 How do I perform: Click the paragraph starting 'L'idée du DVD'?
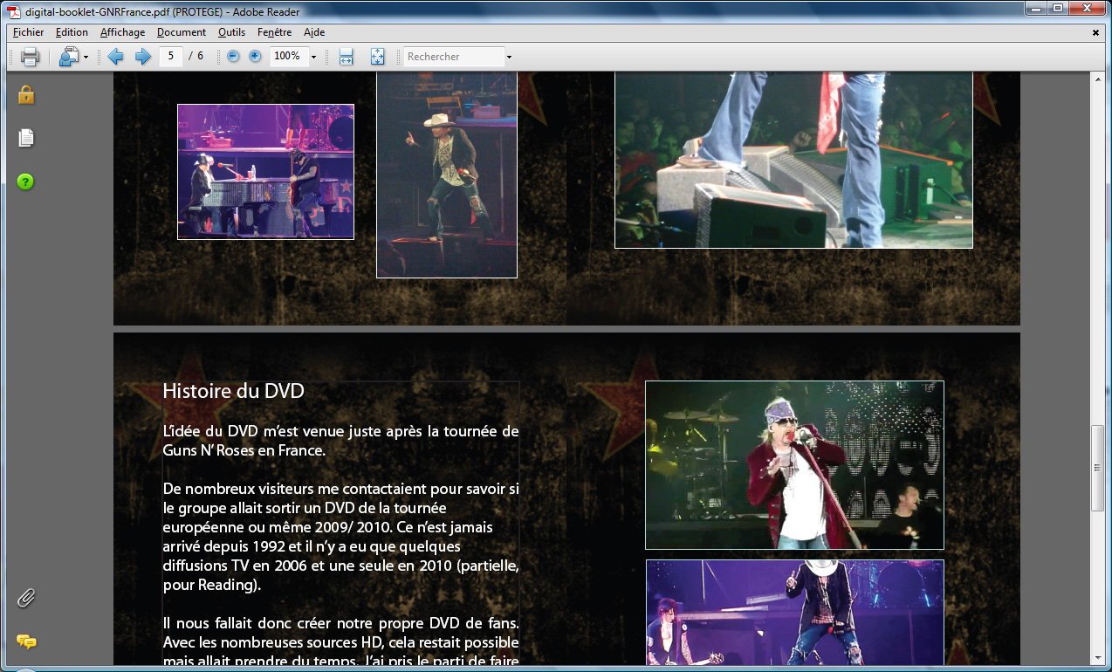340,441
